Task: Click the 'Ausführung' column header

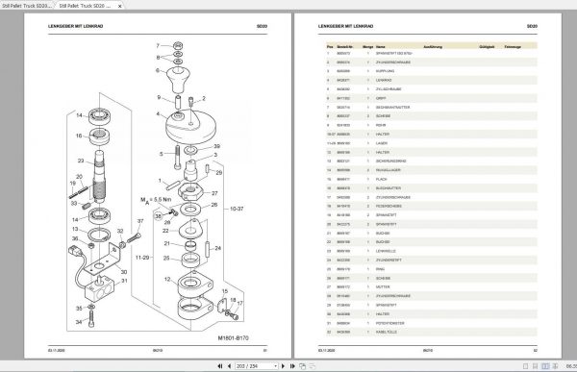Action: tap(433, 47)
